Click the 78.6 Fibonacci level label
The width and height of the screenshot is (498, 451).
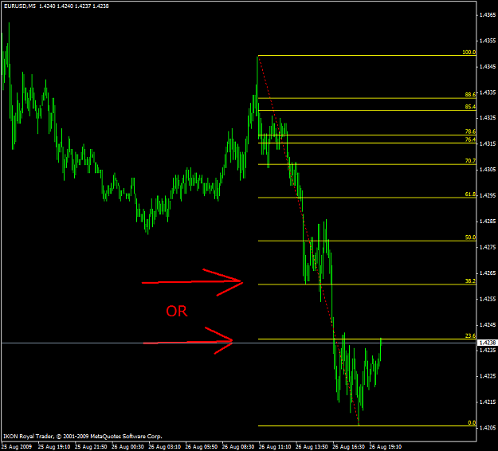pos(470,131)
